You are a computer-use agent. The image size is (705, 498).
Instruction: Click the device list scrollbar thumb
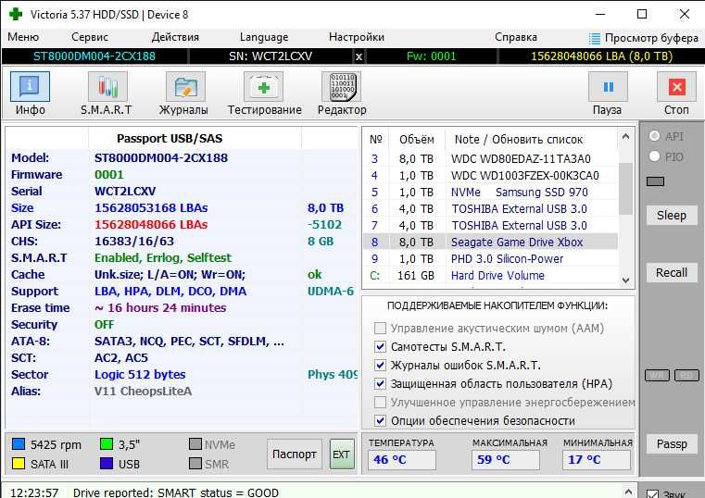pos(625,189)
